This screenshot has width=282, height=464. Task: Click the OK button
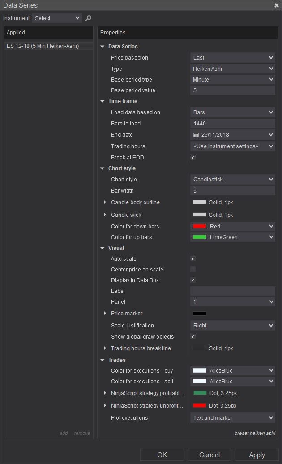point(162,455)
